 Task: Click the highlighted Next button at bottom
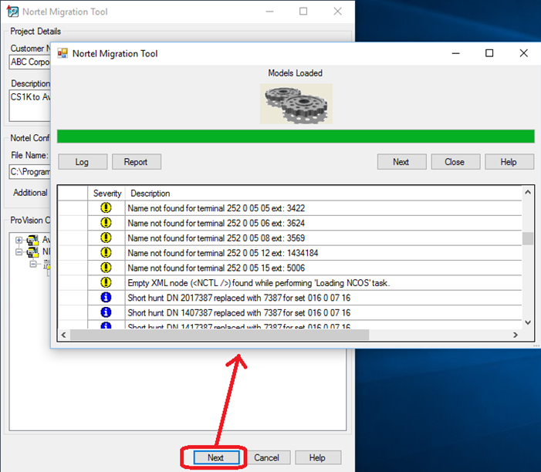pyautogui.click(x=216, y=457)
